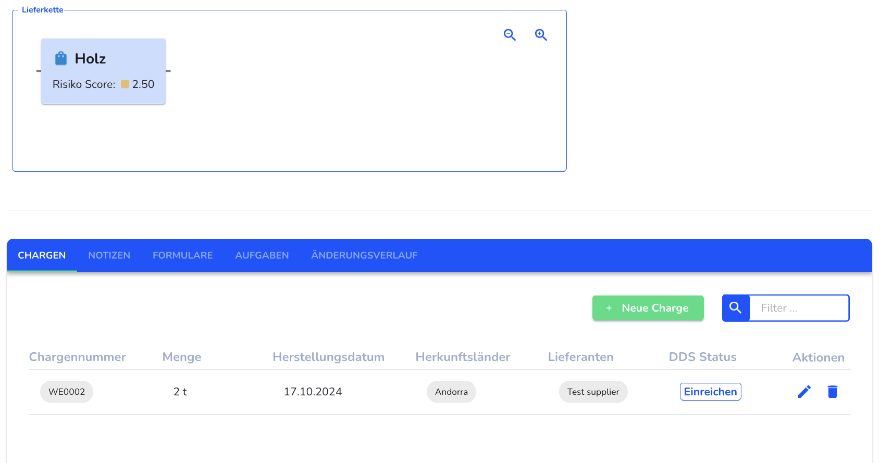Add a new batch via Neue Charge

[x=648, y=308]
